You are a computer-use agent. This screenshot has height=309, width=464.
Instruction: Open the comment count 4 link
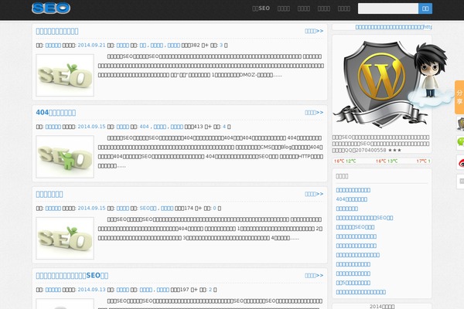pos(224,127)
